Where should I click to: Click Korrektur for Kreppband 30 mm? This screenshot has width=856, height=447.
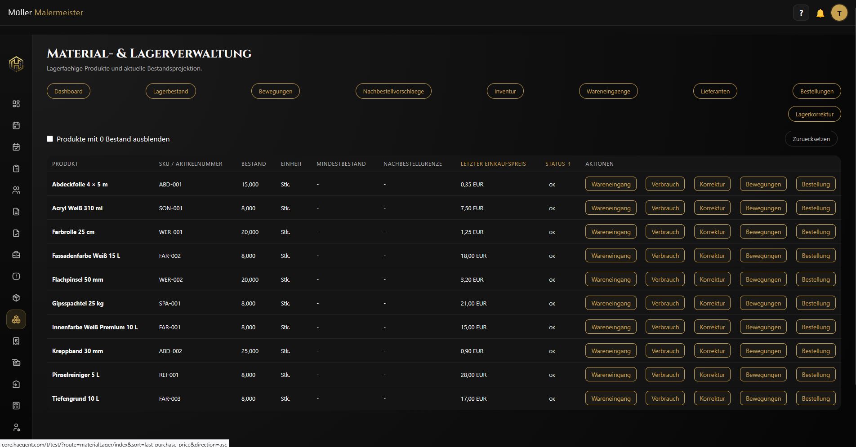click(x=712, y=351)
